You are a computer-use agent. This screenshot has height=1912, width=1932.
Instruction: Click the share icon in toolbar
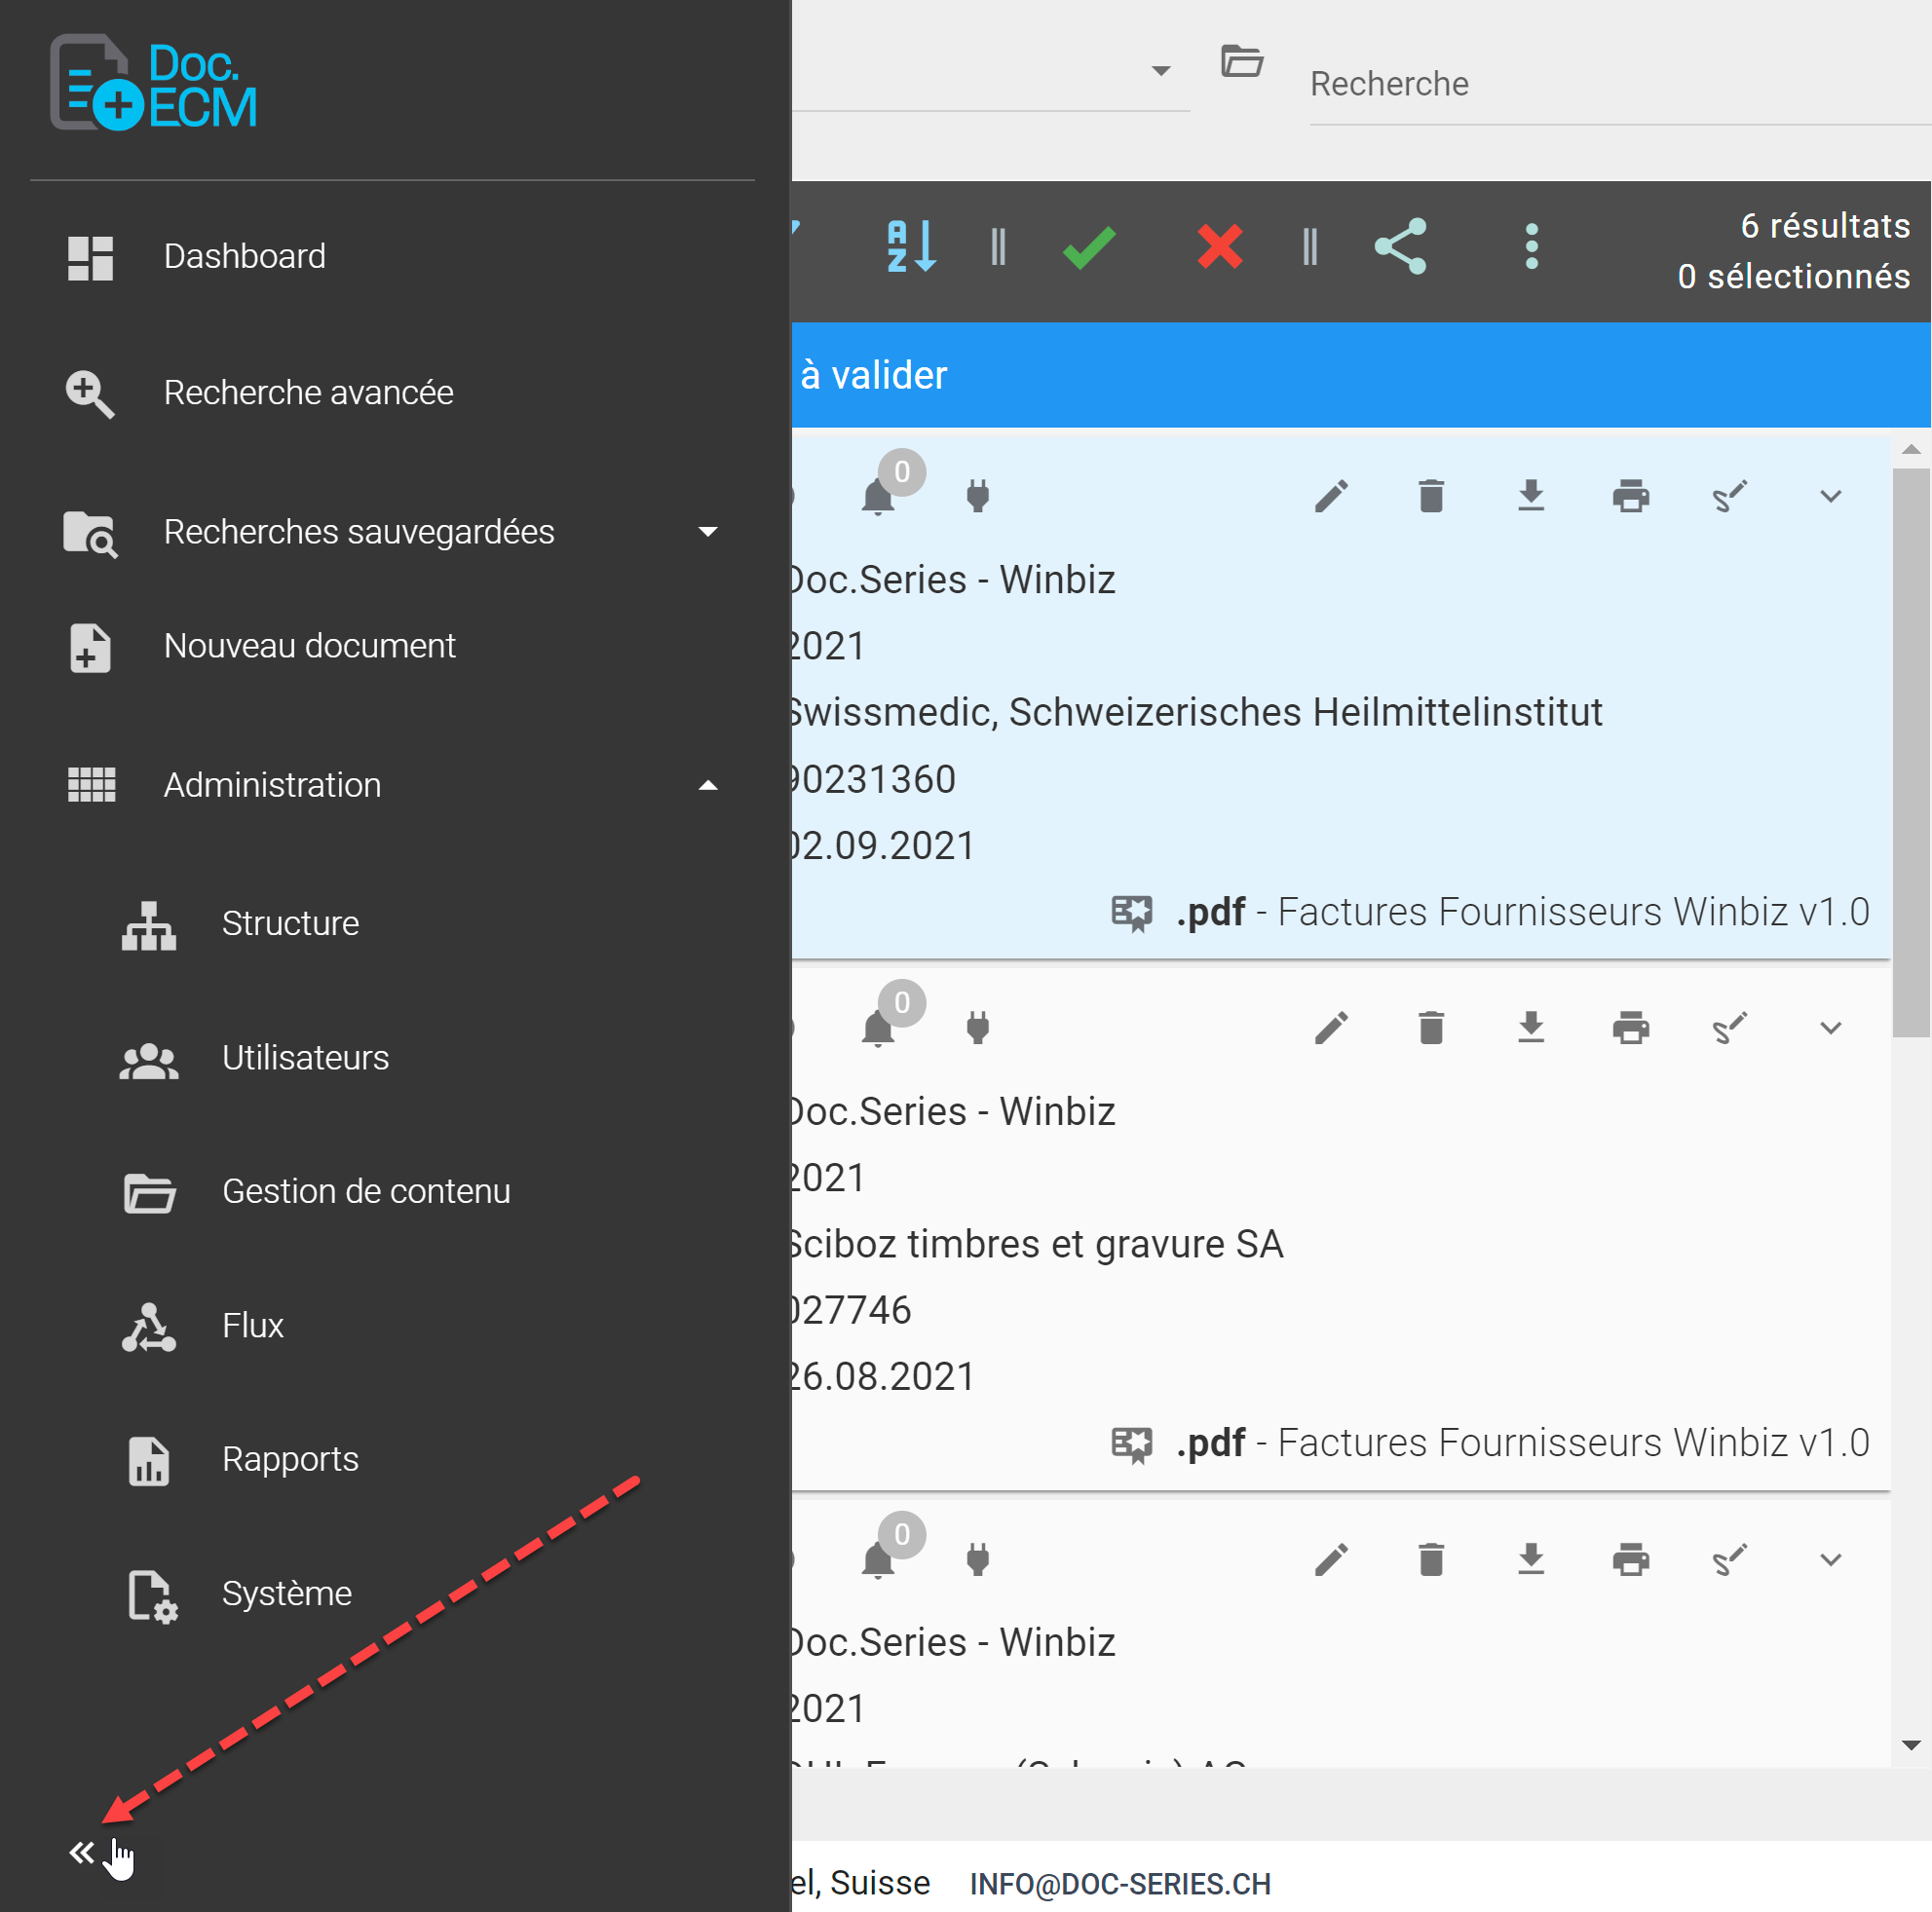[1400, 246]
